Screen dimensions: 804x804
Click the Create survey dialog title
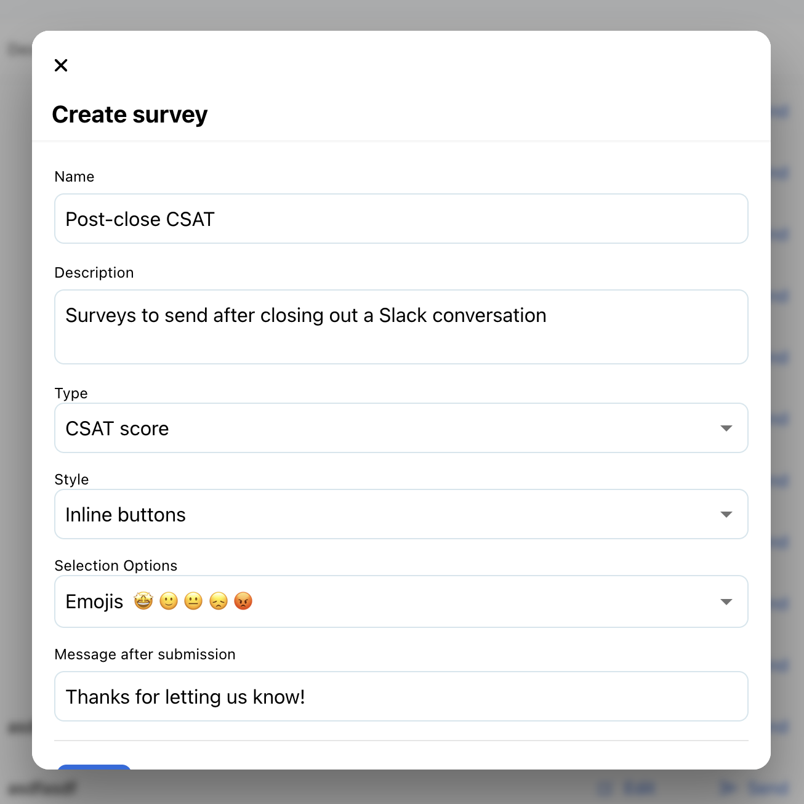[130, 114]
